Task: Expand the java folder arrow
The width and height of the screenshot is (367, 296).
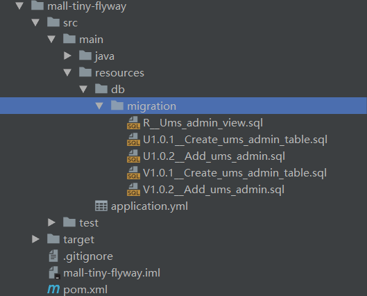Action: (x=67, y=56)
